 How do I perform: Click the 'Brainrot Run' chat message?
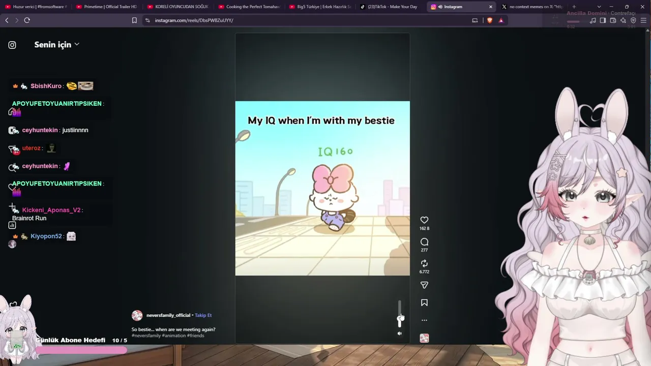[x=29, y=218]
